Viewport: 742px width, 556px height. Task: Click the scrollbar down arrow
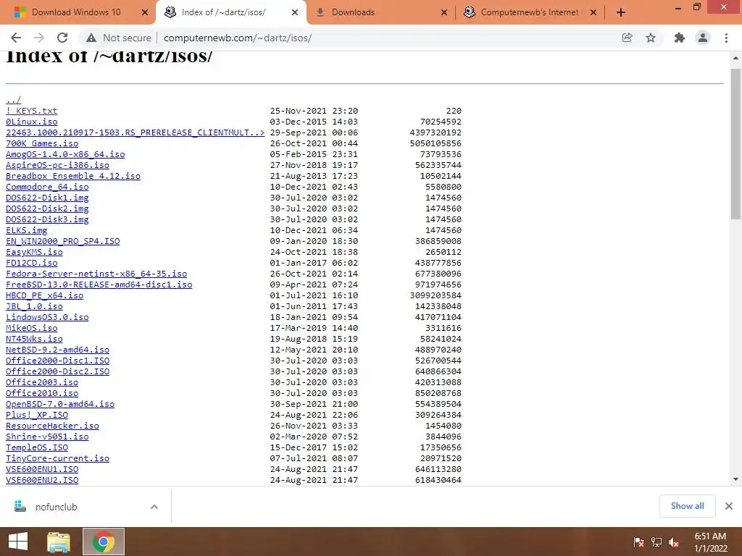click(735, 479)
